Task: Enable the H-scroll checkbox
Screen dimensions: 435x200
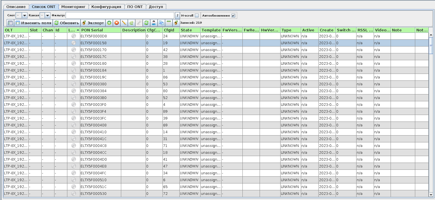Action: click(x=197, y=15)
